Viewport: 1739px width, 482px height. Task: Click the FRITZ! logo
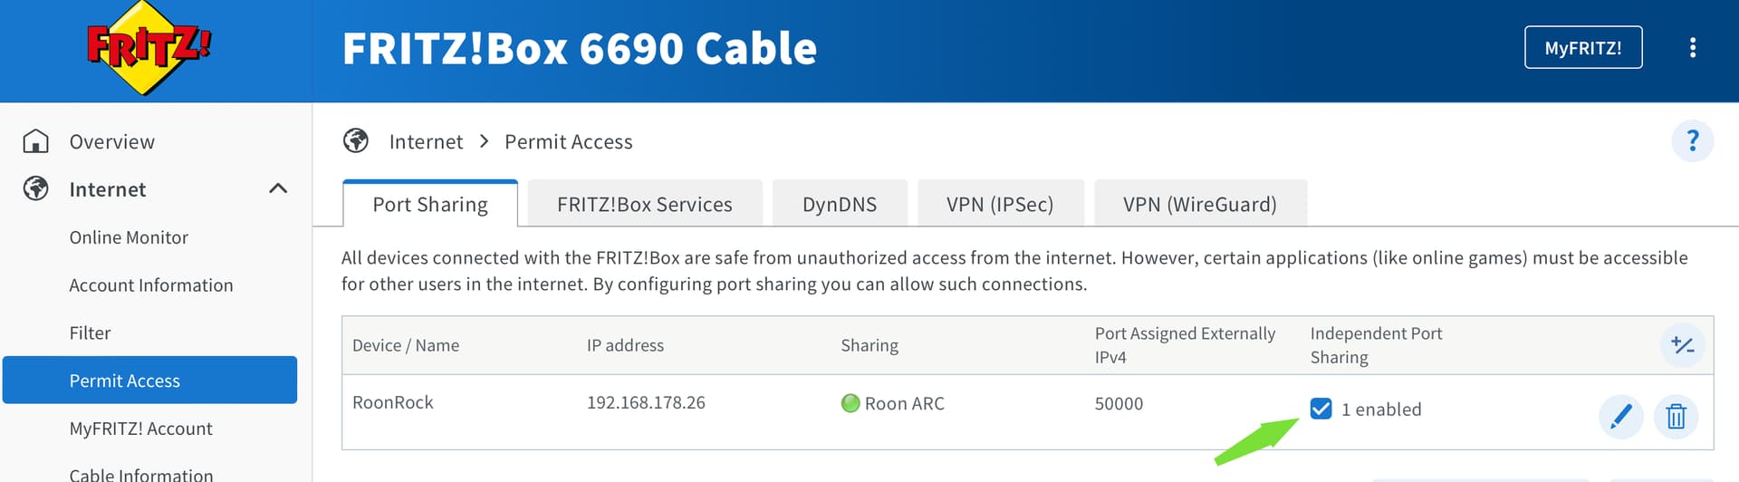click(x=149, y=49)
